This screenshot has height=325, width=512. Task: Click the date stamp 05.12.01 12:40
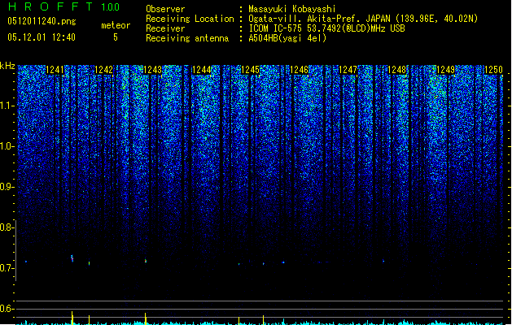click(42, 37)
